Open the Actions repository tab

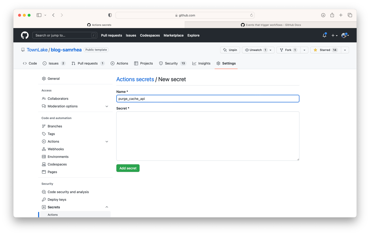(x=119, y=63)
